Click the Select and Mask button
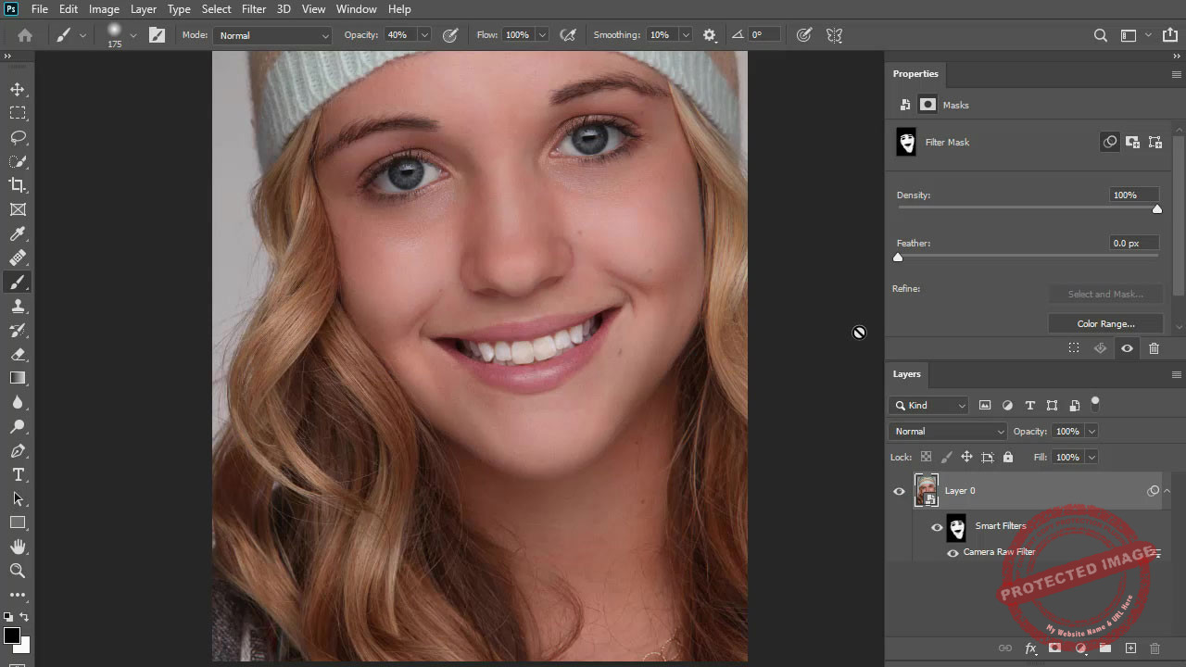 coord(1105,294)
